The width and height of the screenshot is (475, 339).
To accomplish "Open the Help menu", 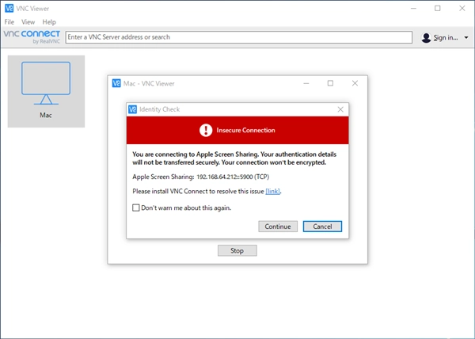I will (49, 22).
